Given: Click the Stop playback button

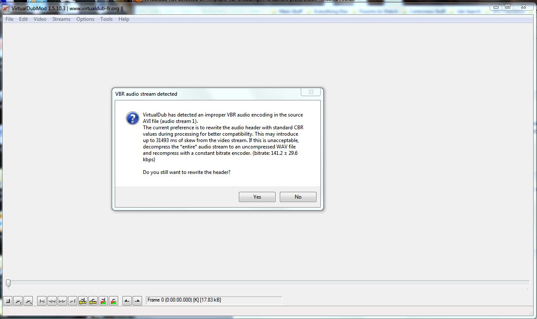Looking at the screenshot, I should [8, 301].
